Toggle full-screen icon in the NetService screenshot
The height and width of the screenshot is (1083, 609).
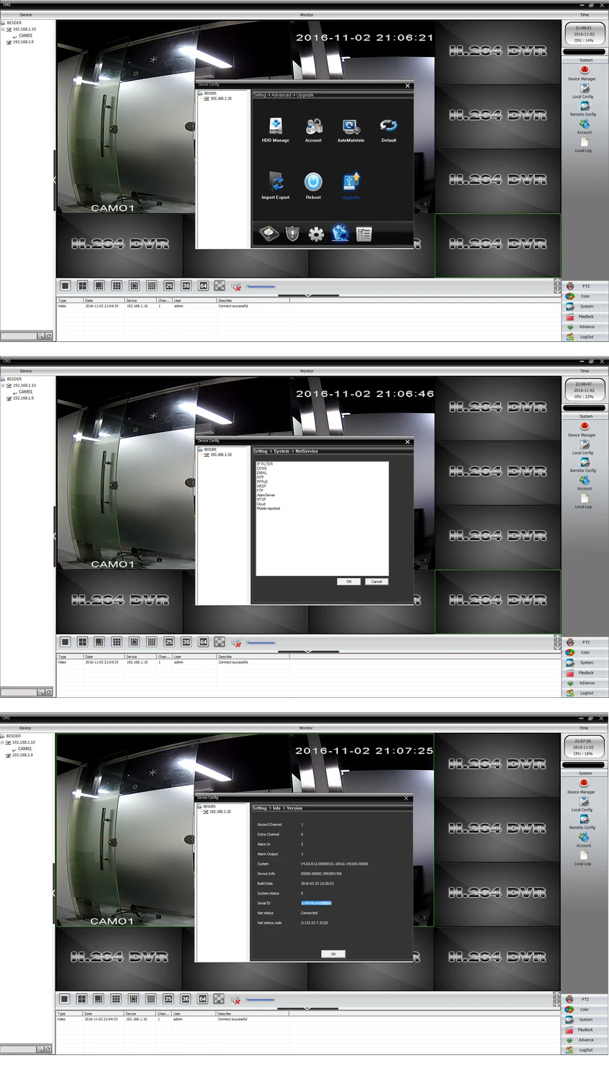pyautogui.click(x=219, y=642)
